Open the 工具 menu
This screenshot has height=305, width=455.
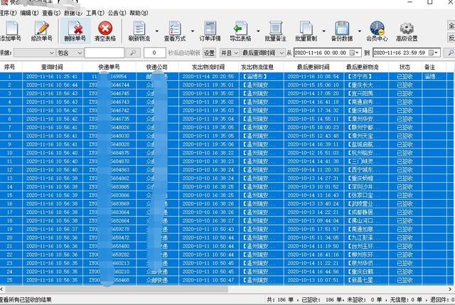point(95,13)
